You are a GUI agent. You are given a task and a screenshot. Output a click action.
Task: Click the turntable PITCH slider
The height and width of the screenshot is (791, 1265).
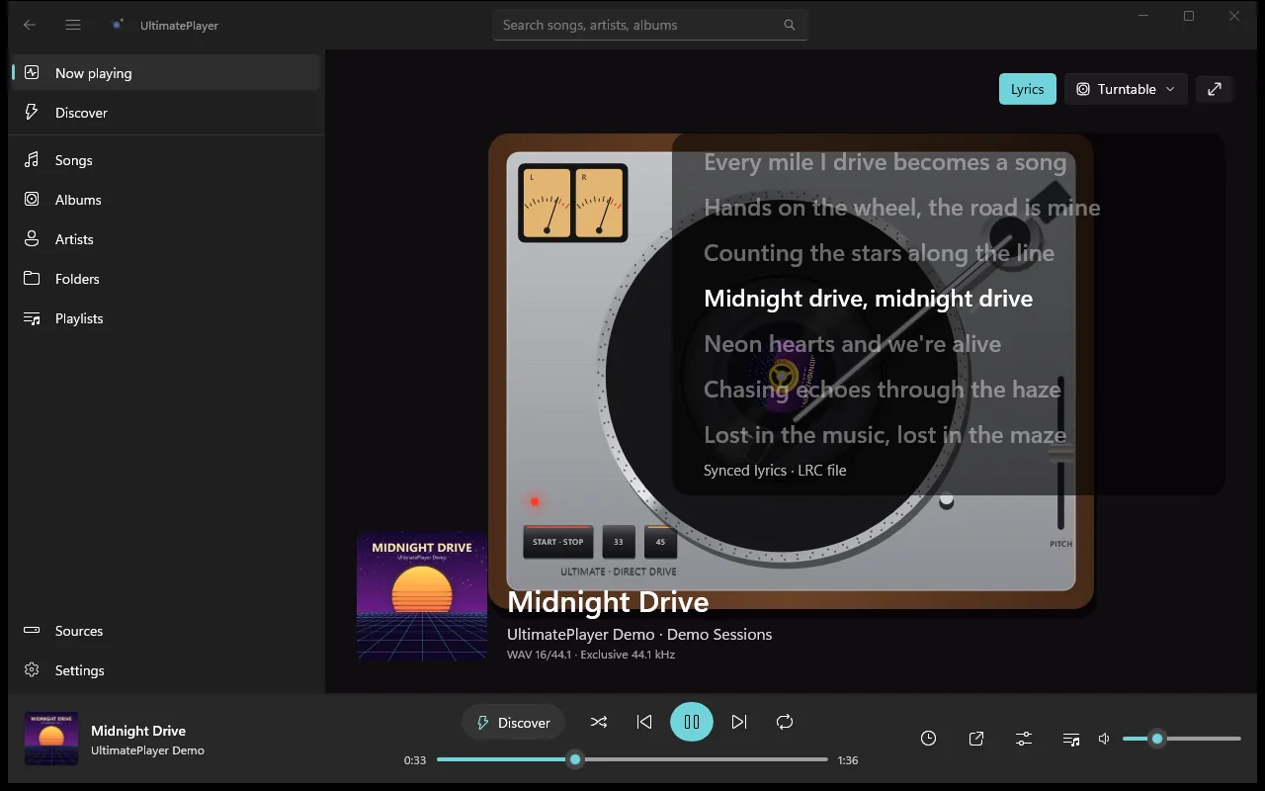pyautogui.click(x=1060, y=453)
